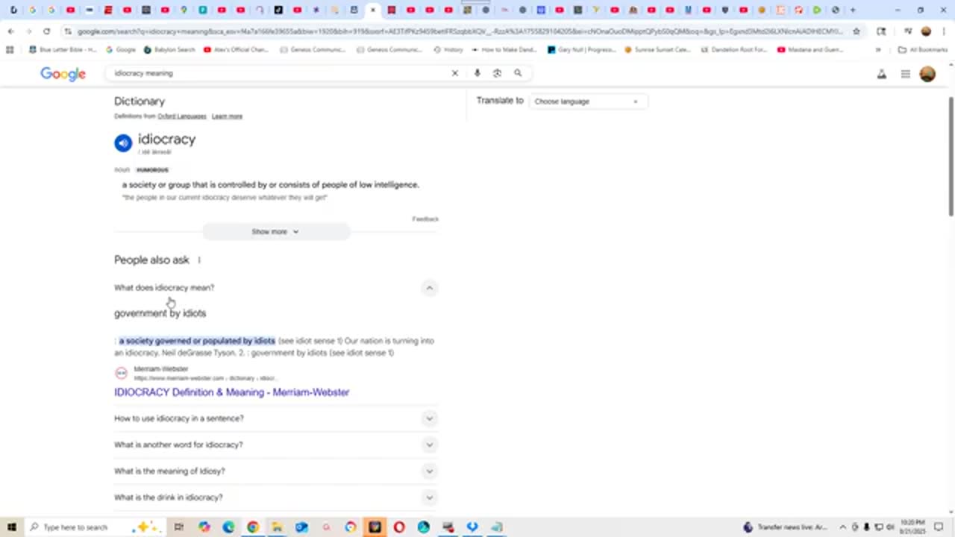955x537 pixels.
Task: Submit the search with the magnifier icon
Action: click(x=518, y=73)
